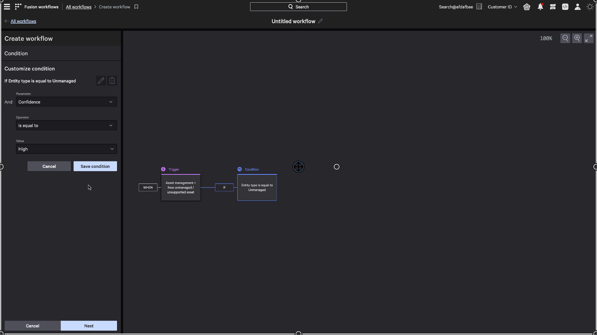Click the WHEN label on canvas
The image size is (597, 335).
(x=148, y=188)
